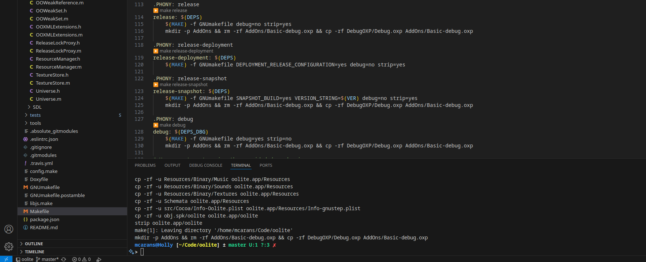
Task: Expand the tests folder
Action: click(x=35, y=115)
